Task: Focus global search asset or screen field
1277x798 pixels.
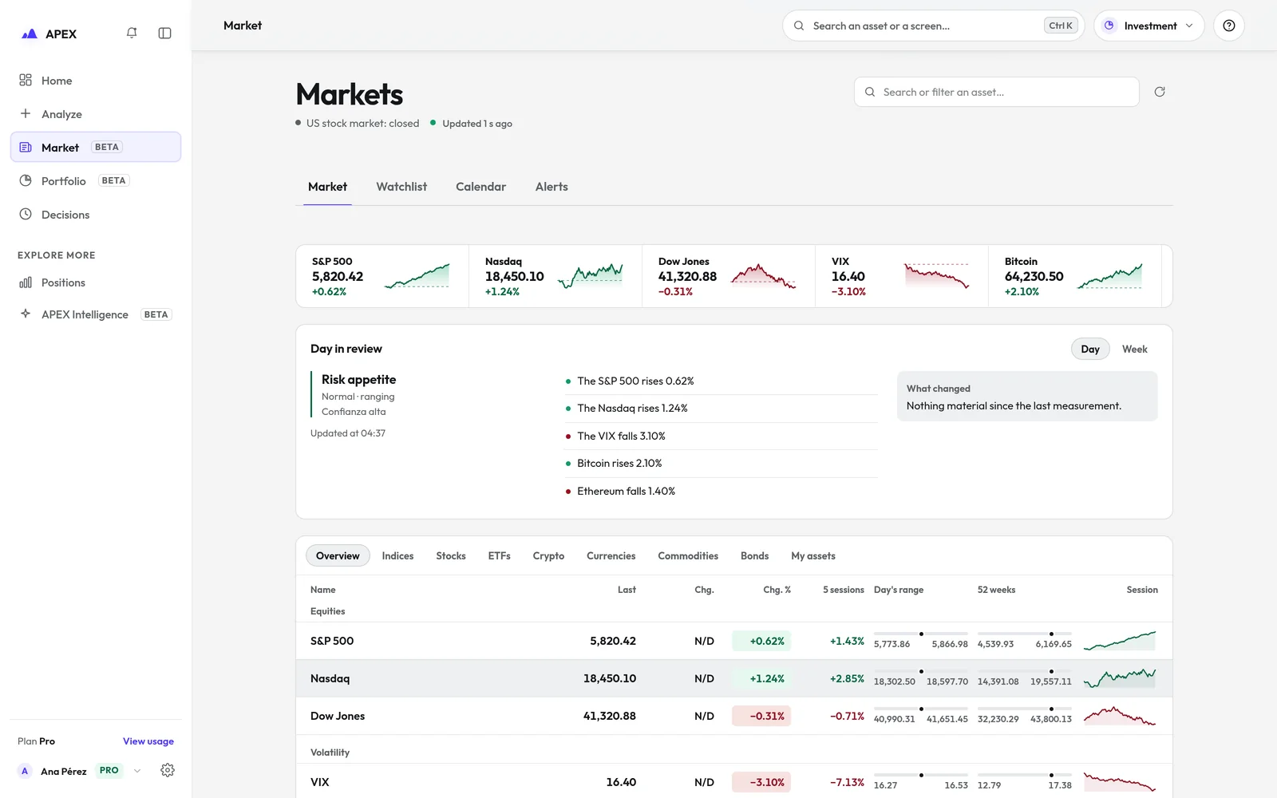Action: click(933, 26)
